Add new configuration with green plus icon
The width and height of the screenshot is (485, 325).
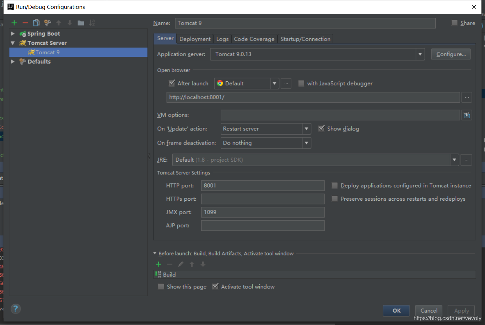(x=14, y=23)
